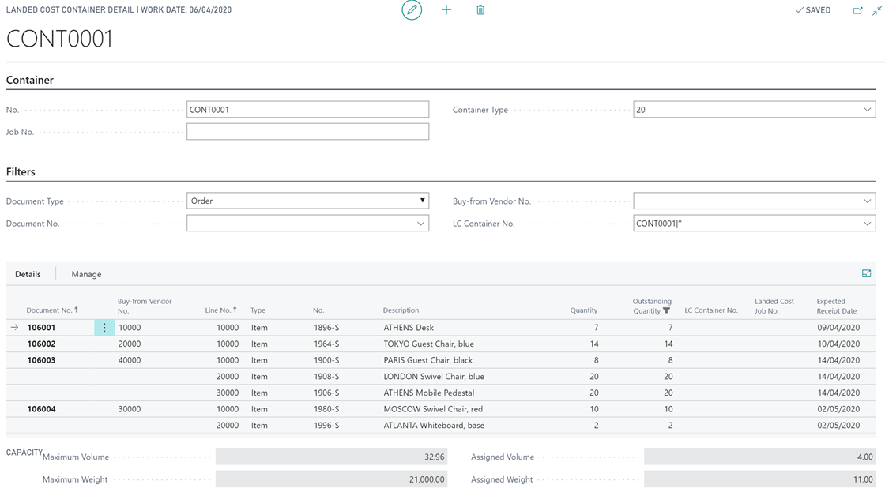This screenshot has height=496, width=885.
Task: Open the Container Type dropdown
Action: click(x=867, y=110)
